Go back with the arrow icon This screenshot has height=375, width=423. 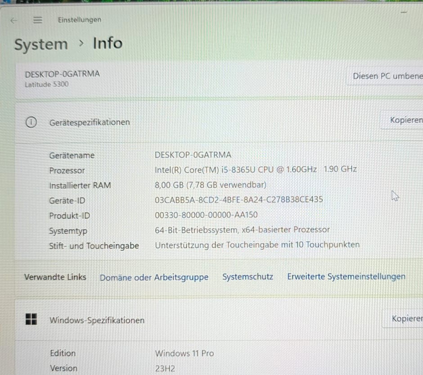point(13,21)
